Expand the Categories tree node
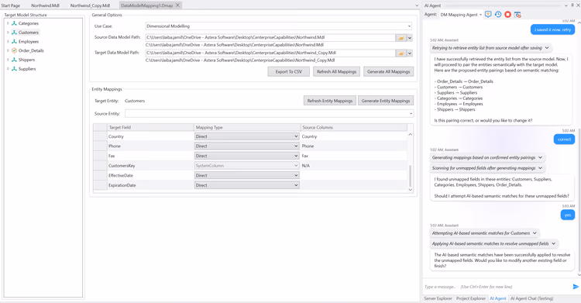The width and height of the screenshot is (581, 303). pyautogui.click(x=8, y=23)
